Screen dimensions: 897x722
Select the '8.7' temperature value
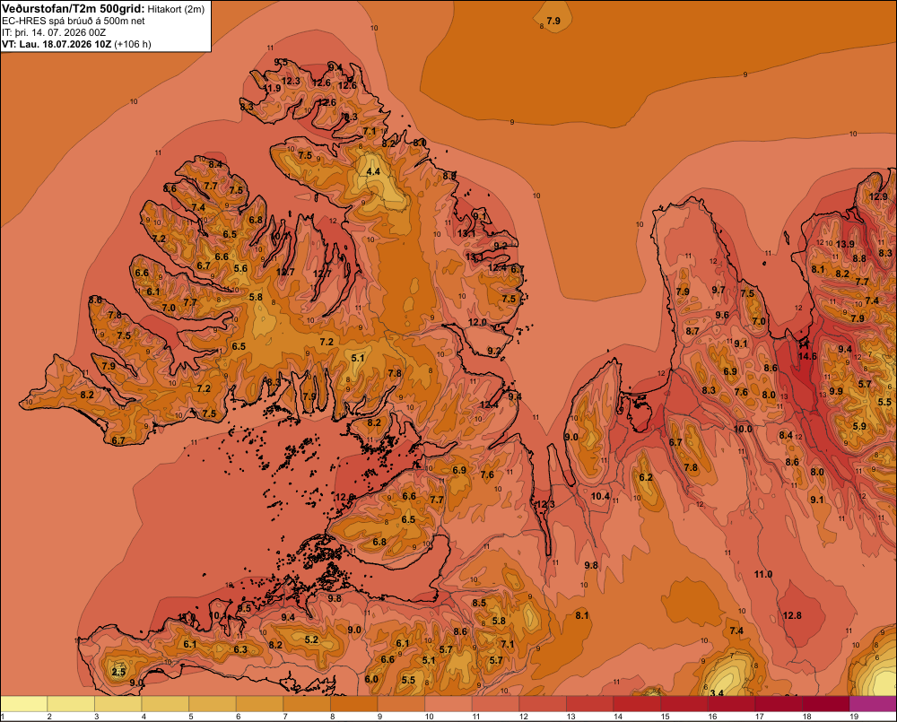(x=692, y=331)
